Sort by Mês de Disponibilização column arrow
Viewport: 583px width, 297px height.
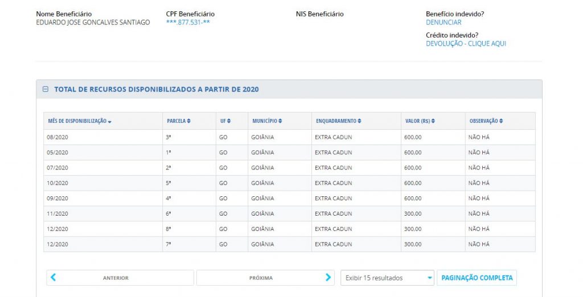click(109, 121)
